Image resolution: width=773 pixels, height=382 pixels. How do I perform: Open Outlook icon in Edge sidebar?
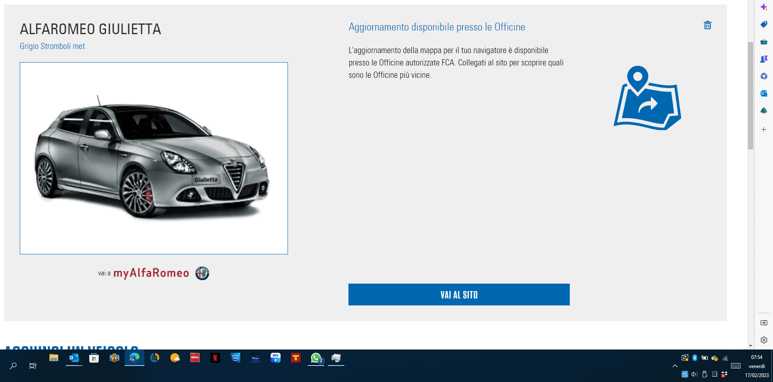point(764,93)
